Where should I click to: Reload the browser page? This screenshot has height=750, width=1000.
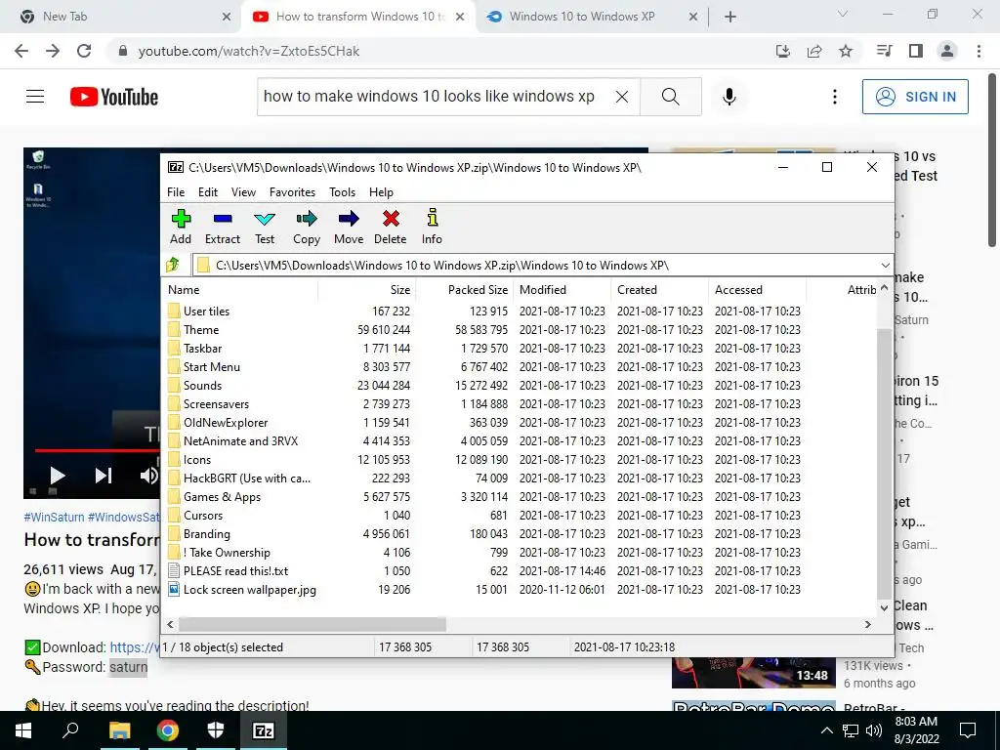(84, 51)
